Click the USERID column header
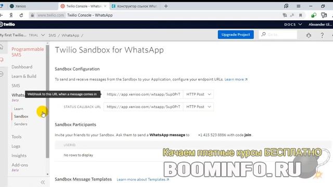The image size is (333, 187). (x=69, y=145)
